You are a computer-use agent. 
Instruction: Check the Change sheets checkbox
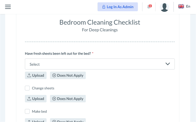(27, 88)
